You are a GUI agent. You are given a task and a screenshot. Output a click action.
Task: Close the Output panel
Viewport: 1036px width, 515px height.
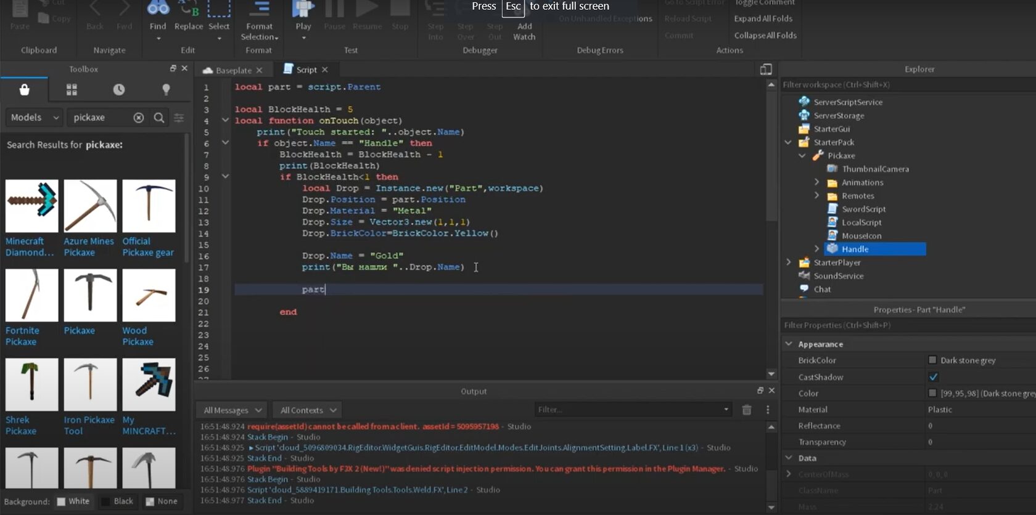point(771,391)
